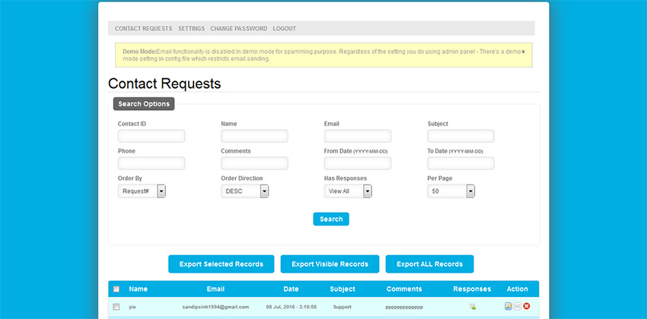Click the Date column header
647x319 pixels.
coord(291,289)
